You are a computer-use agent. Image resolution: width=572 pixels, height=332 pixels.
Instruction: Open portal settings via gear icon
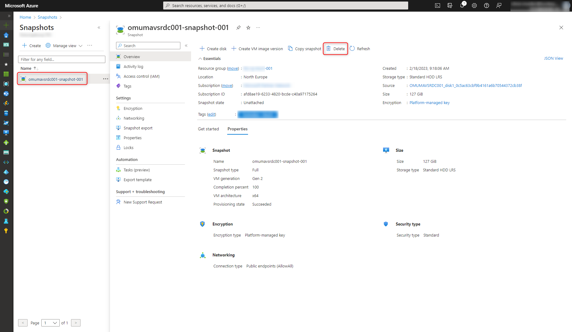(474, 6)
